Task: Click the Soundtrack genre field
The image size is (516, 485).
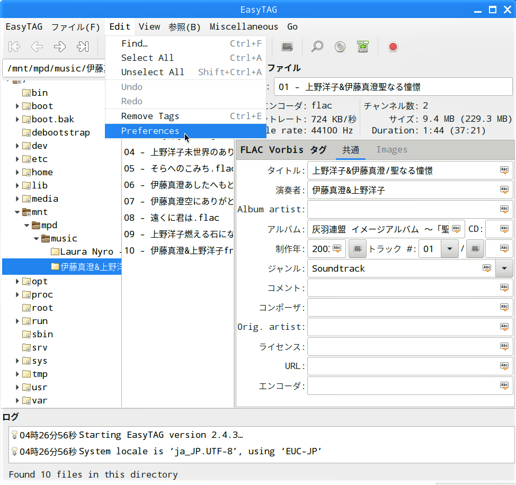Action: point(402,268)
